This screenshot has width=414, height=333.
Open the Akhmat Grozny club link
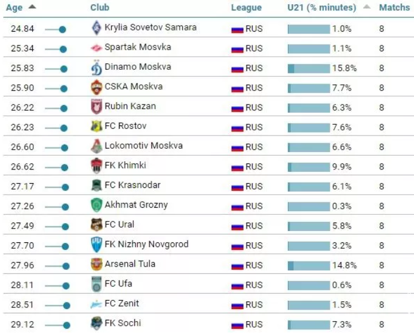136,205
